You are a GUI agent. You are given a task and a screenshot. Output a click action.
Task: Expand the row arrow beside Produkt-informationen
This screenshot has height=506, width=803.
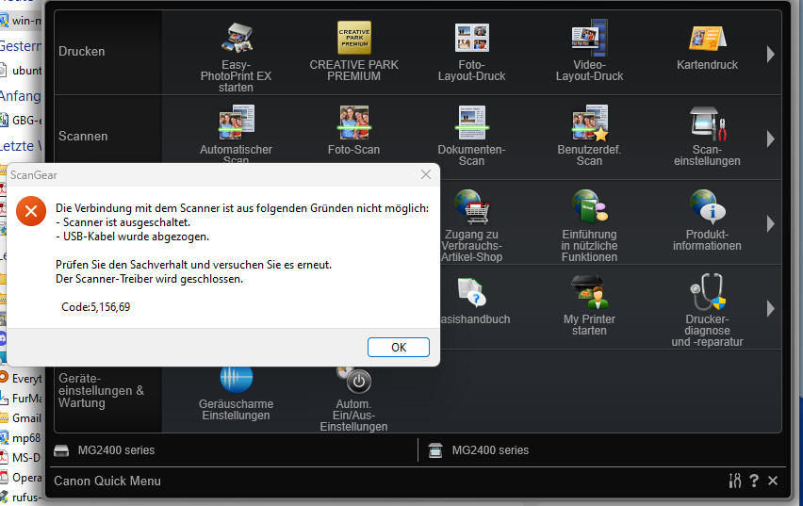(771, 224)
